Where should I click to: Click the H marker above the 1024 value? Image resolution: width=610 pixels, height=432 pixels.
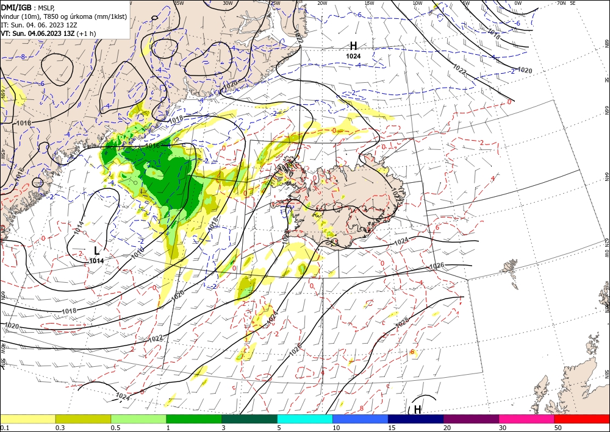tap(353, 47)
